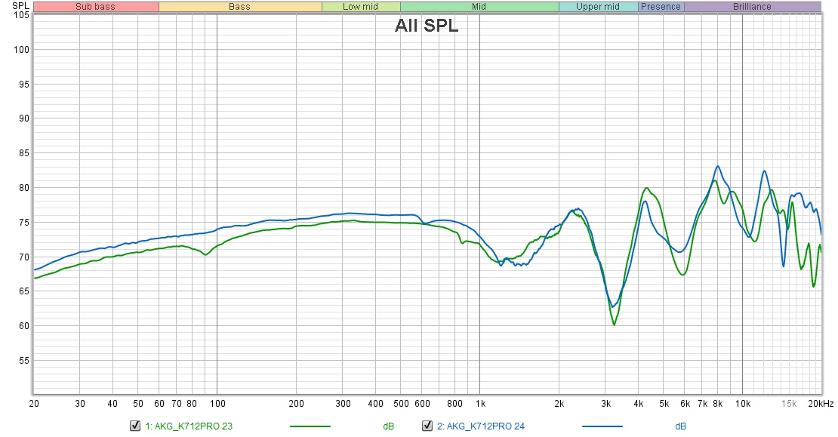Uncheck the AKG_K712PRO 23 trace checkbox

click(135, 426)
